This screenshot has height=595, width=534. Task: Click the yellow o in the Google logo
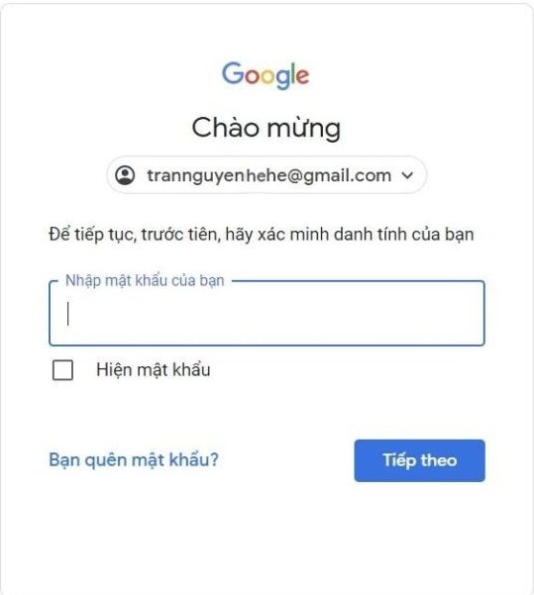[267, 76]
